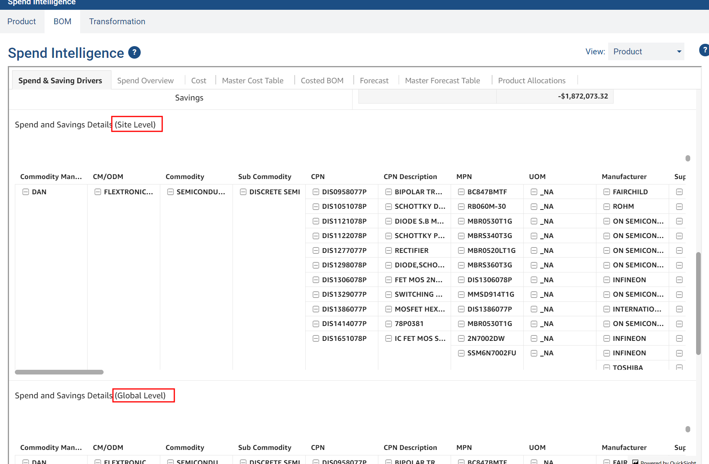709x464 pixels.
Task: Click the horizontal scrollbar of Site Level table
Action: click(59, 372)
